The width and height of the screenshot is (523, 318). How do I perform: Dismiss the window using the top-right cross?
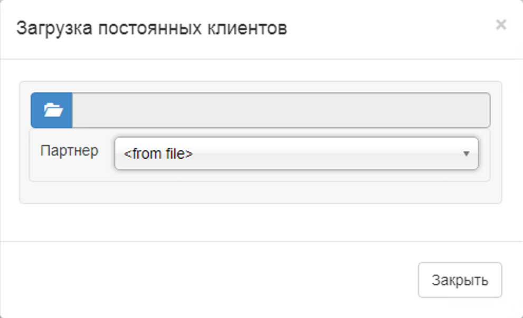[501, 25]
